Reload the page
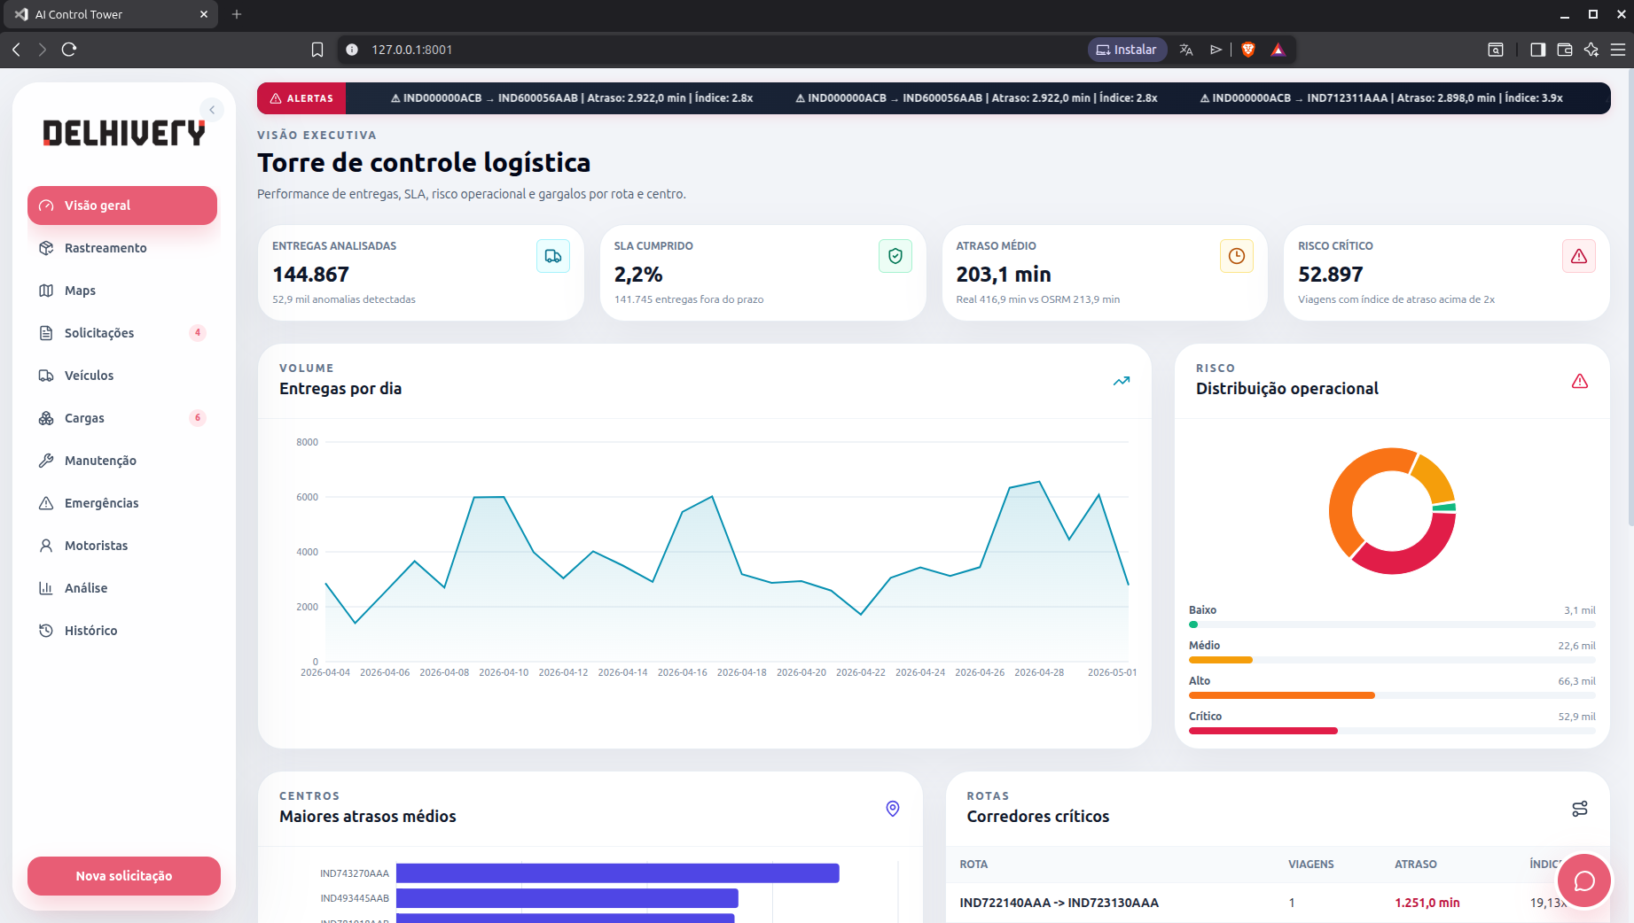Screen dimensions: 1634x923 (x=69, y=50)
